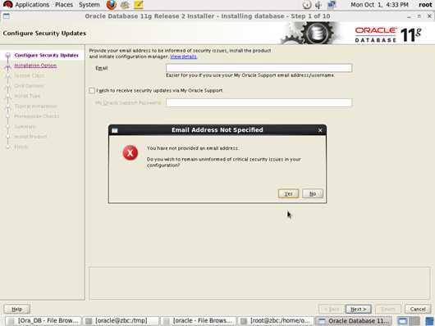Click My Oracle Support Password field

tap(259, 102)
